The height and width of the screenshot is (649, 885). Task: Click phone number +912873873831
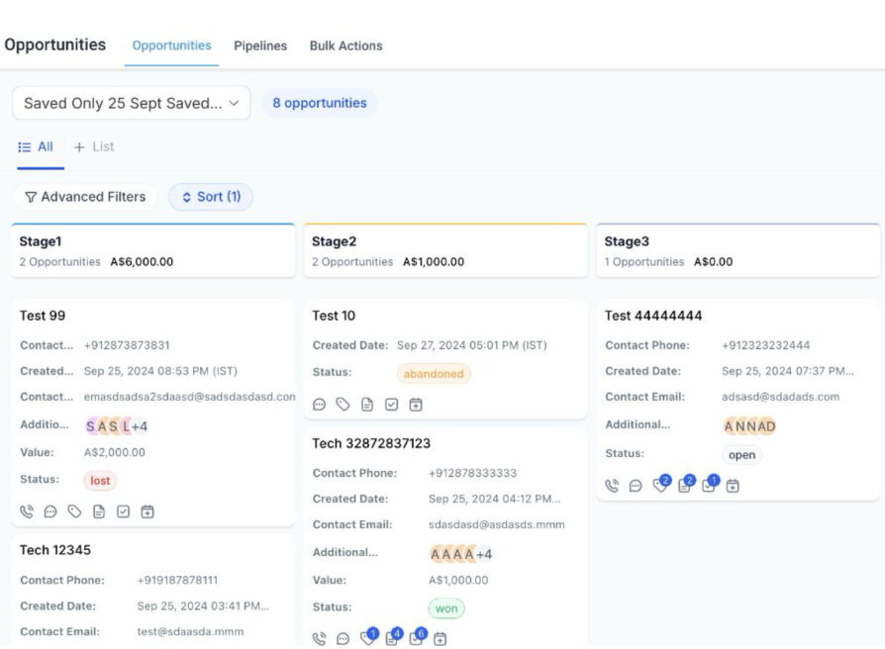tap(127, 345)
